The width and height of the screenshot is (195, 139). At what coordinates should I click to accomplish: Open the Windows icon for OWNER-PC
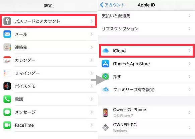[106, 127]
